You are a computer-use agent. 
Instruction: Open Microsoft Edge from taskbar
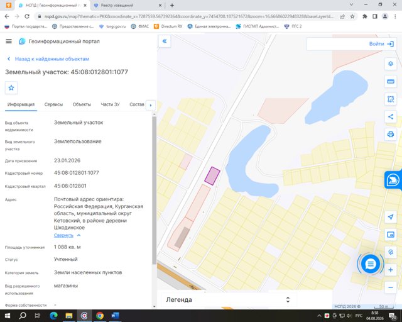click(x=53, y=316)
